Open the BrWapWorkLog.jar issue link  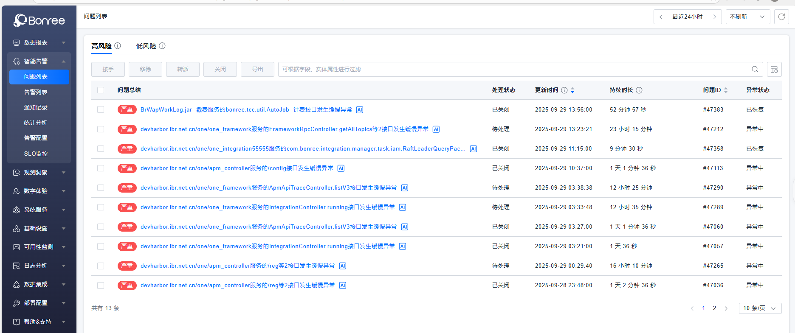(x=246, y=109)
